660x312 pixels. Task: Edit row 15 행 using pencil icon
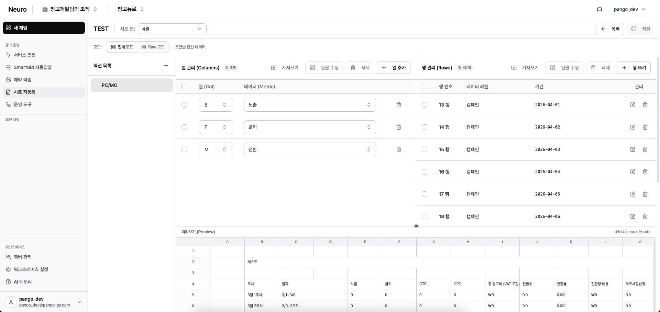coord(633,149)
